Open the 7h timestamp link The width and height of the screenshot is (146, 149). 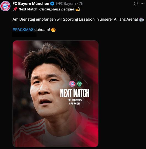pos(81,4)
